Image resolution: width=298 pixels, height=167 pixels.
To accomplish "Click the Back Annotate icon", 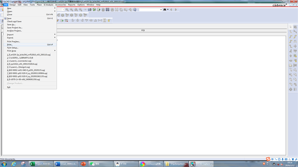I will pyautogui.click(x=94, y=10).
